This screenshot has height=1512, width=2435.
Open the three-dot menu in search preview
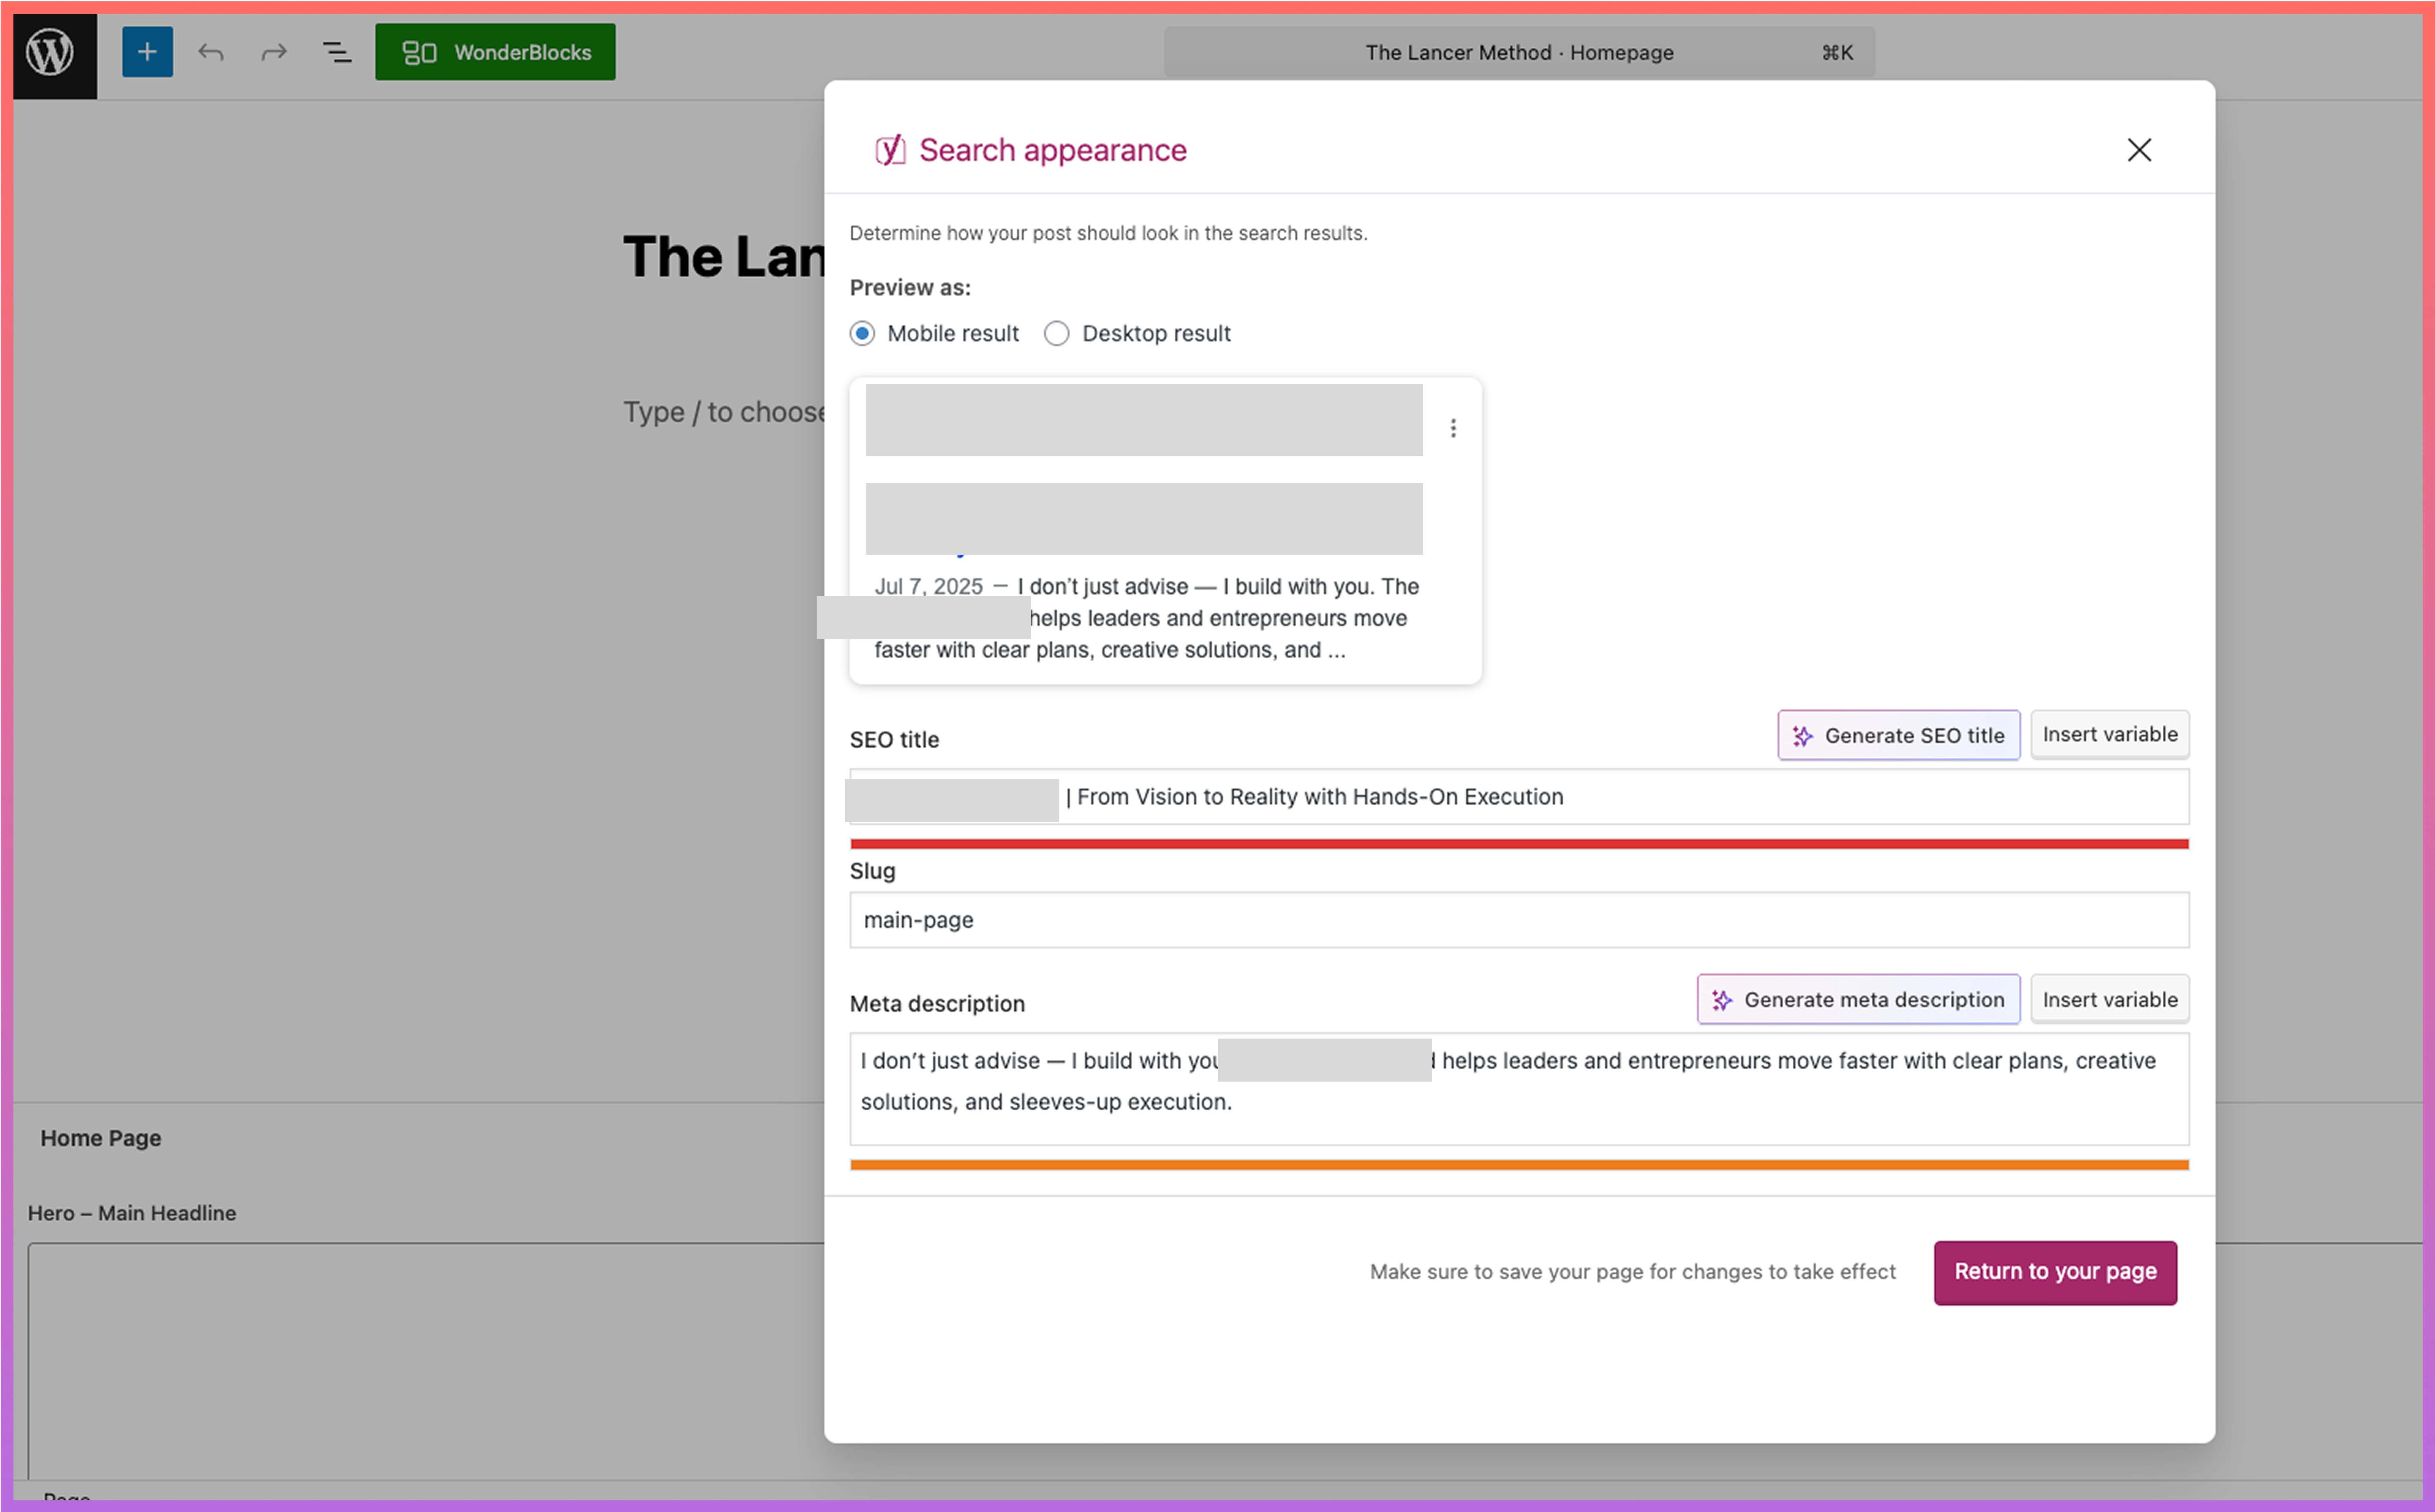(1452, 428)
